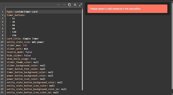Click list value '- 90'
Viewport: 173px width, 95px height.
click(12, 28)
